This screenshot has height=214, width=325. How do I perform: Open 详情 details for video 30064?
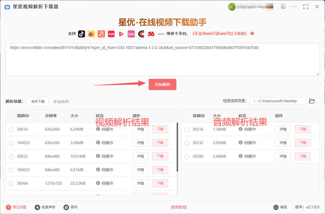tap(140, 183)
